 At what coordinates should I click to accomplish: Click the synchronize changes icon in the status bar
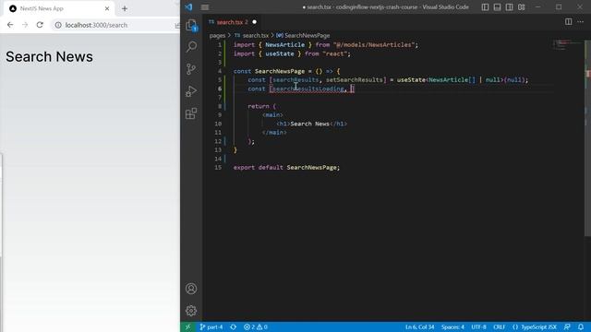point(234,327)
